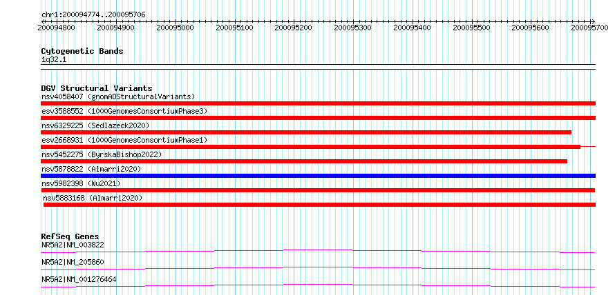Select the red bar for nsv5883168
Image resolution: width=615 pixels, height=295 pixels.
(320, 205)
